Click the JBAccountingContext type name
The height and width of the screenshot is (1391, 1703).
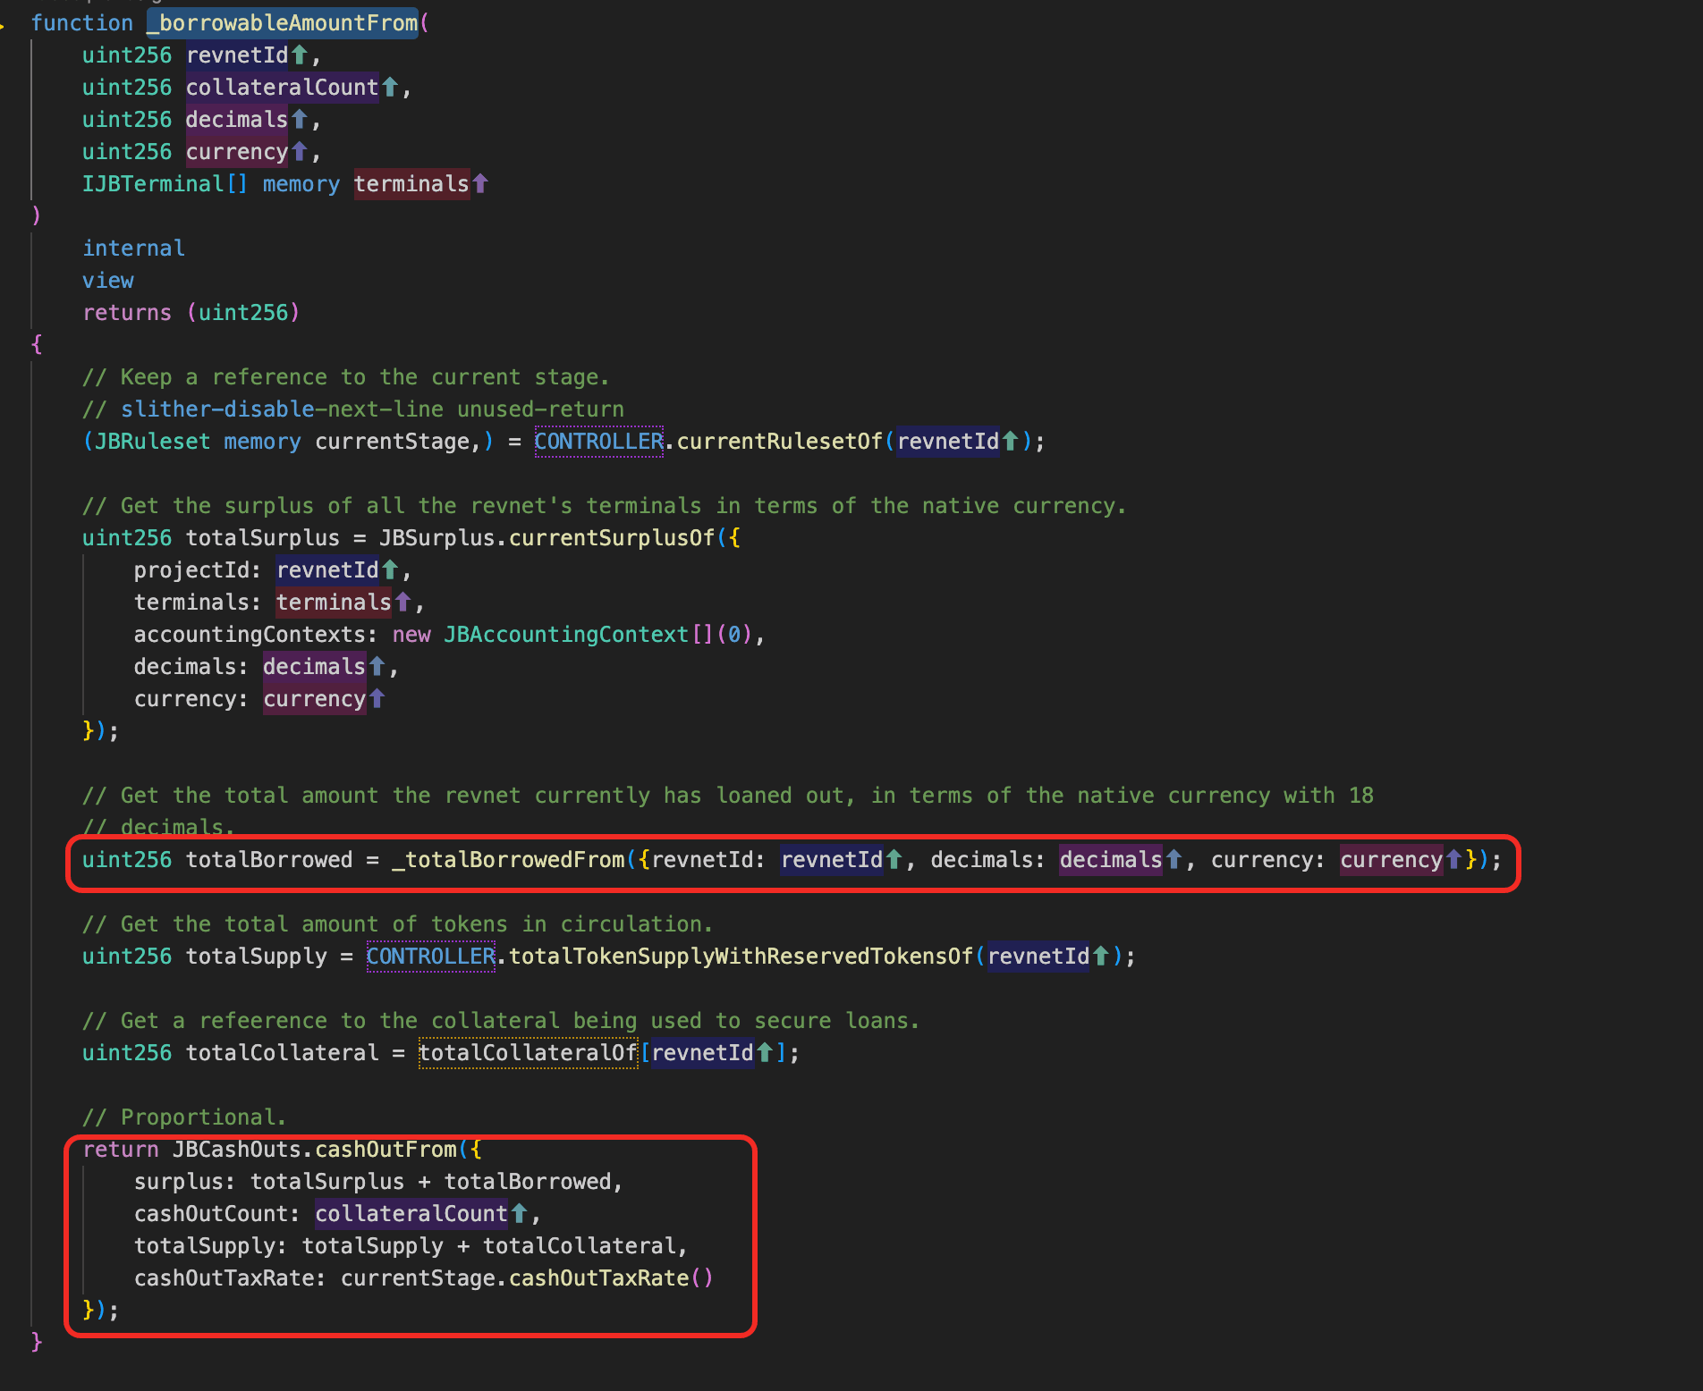tap(566, 635)
